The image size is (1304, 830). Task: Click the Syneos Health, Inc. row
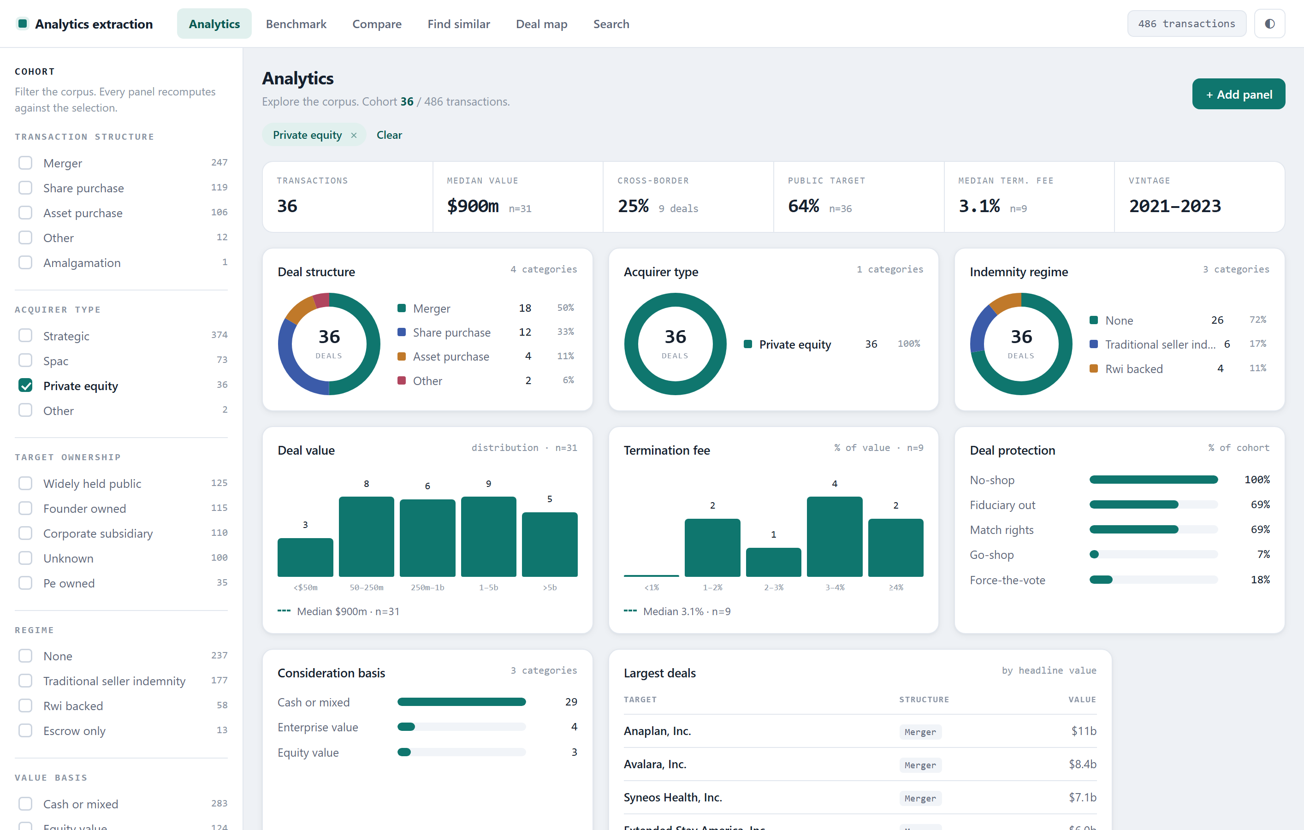860,798
